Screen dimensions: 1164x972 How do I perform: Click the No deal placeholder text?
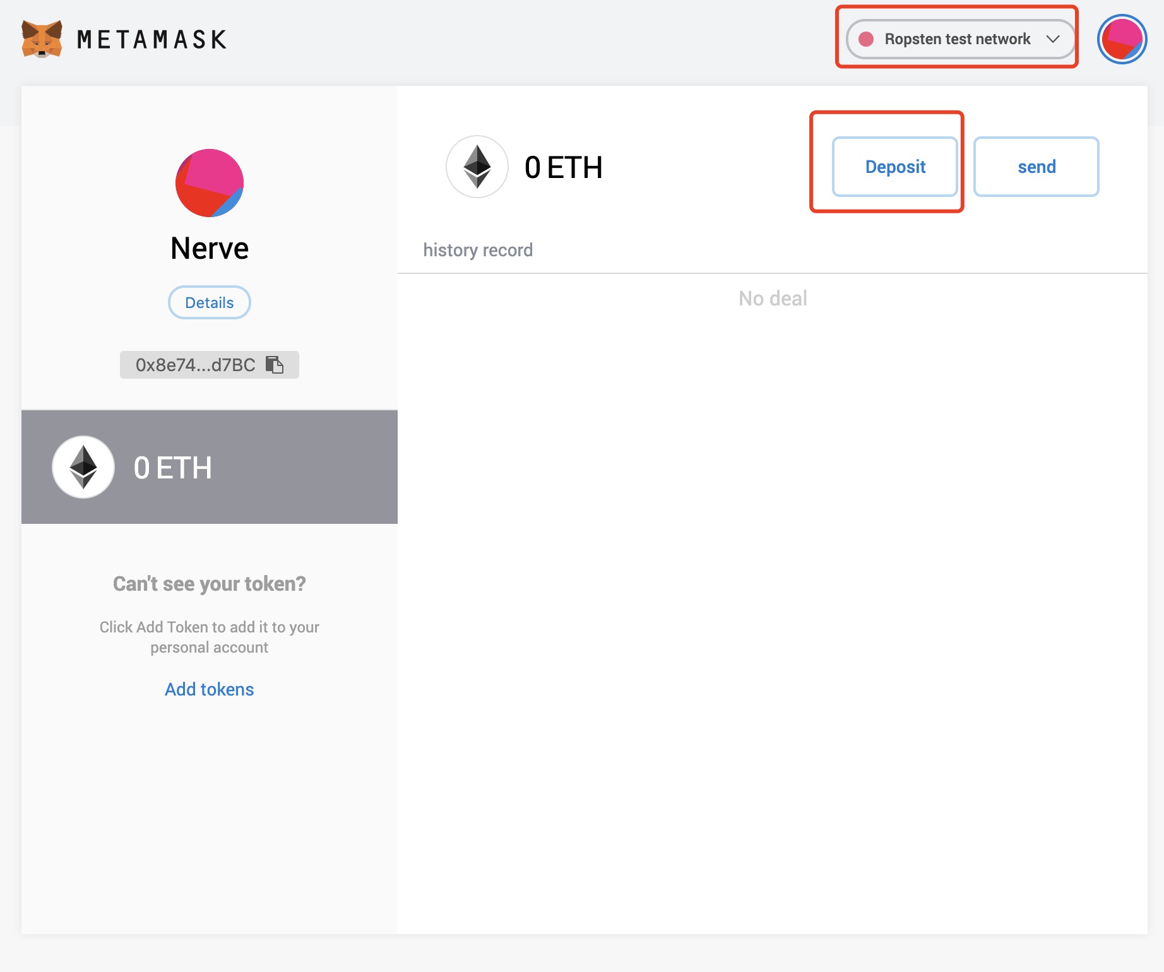pyautogui.click(x=773, y=299)
